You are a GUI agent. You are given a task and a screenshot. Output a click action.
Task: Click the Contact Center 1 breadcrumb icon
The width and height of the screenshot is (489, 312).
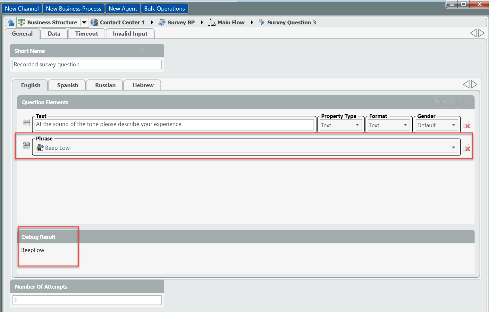[x=95, y=22]
